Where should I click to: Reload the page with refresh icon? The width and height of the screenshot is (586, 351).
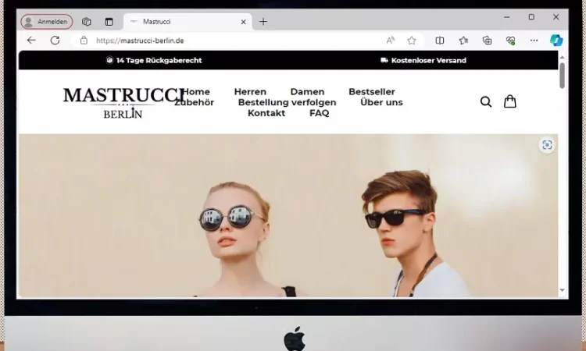55,41
